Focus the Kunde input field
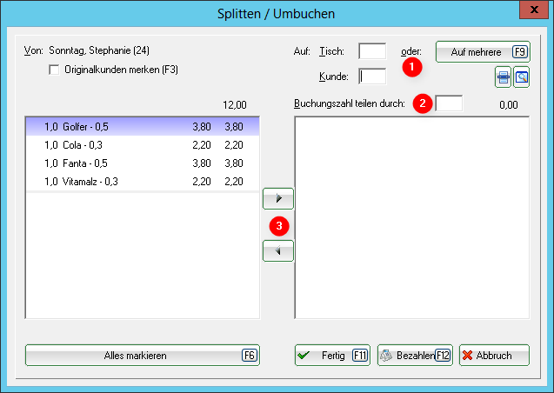The image size is (554, 393). pos(372,77)
